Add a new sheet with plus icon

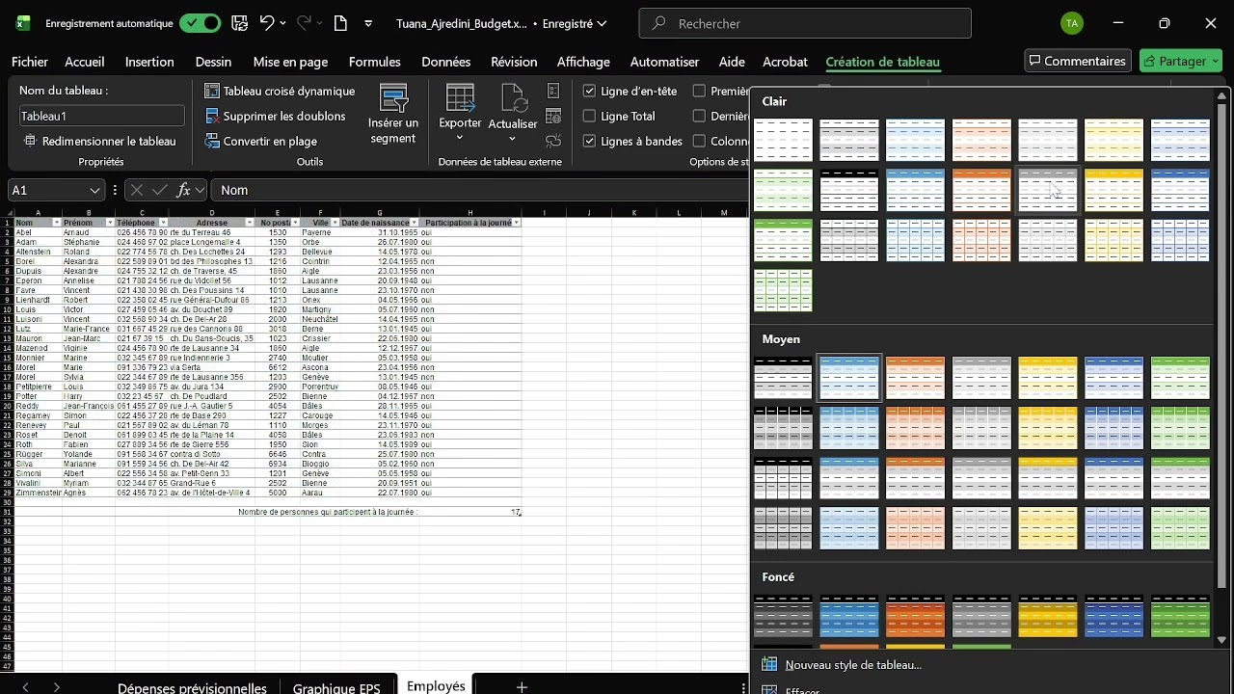[x=522, y=686]
